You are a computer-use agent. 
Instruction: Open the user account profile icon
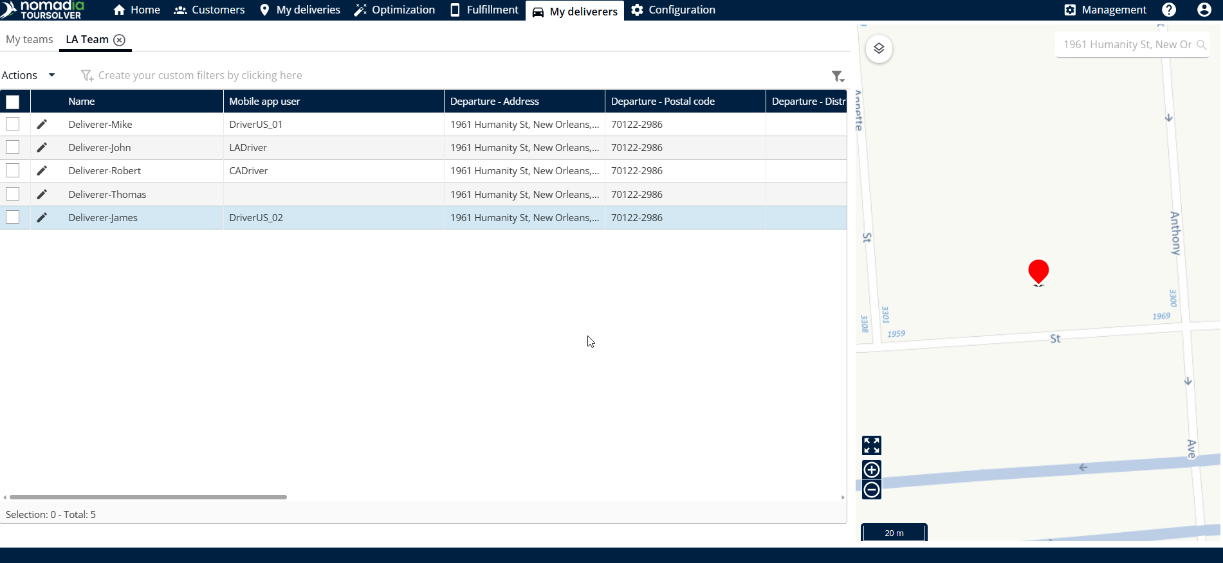(x=1204, y=10)
